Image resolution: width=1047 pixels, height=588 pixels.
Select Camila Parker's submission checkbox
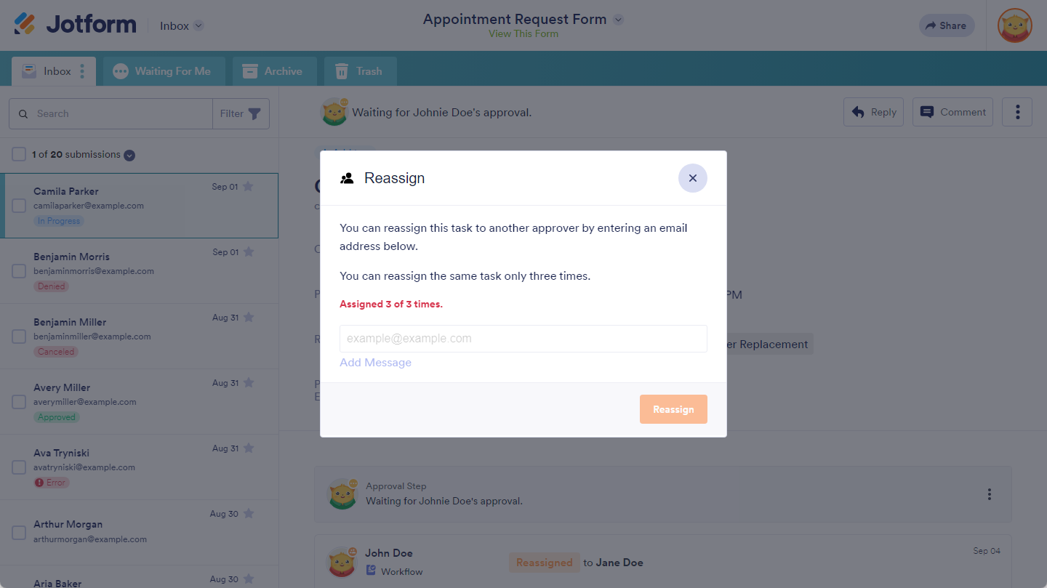19,206
